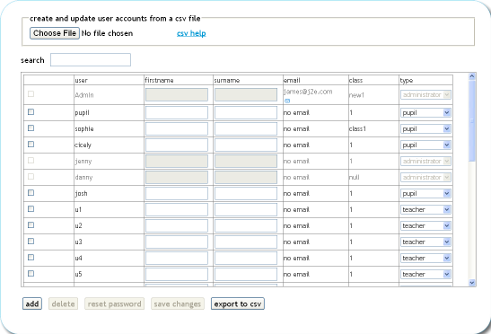This screenshot has height=334, width=491.
Task: Click the email icon under james@j2e.com
Action: [x=287, y=101]
